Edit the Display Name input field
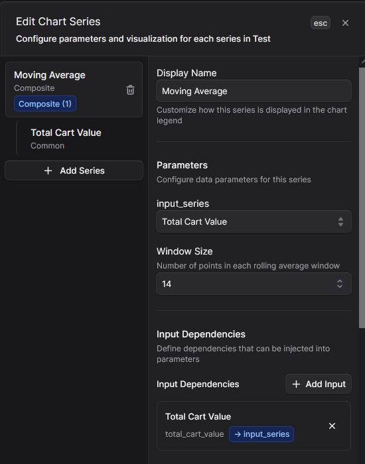The image size is (365, 464). click(x=254, y=91)
